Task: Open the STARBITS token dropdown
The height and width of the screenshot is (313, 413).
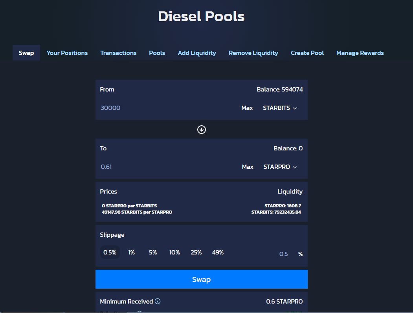Action: point(280,108)
